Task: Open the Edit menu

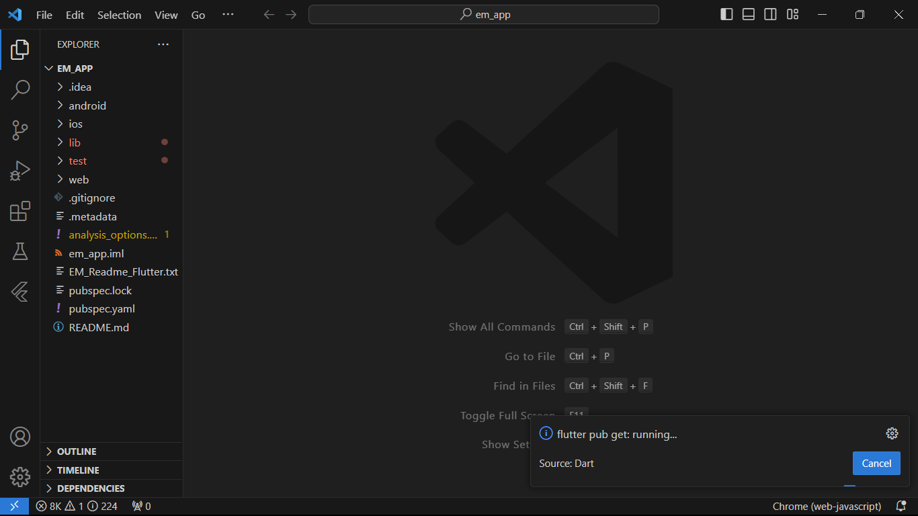Action: pyautogui.click(x=75, y=15)
